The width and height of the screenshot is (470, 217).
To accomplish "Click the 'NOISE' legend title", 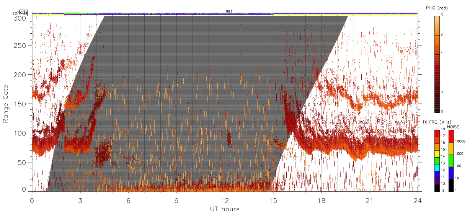I will coord(453,126).
